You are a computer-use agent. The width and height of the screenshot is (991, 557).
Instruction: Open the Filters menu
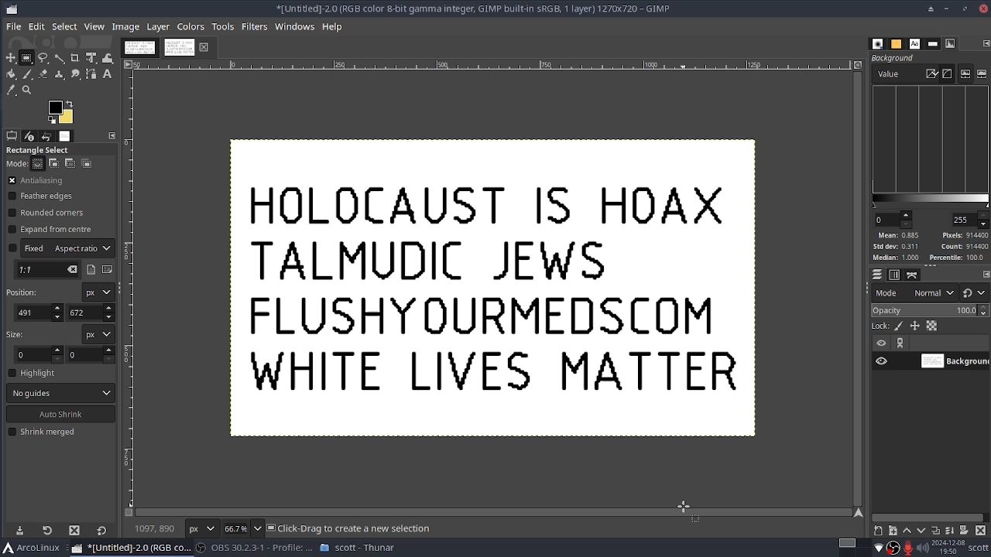[254, 26]
